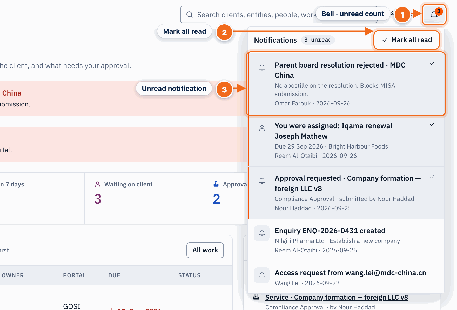Click the 3 unread badge in Notifications header
Viewport: 457px width, 310px height.
[318, 40]
